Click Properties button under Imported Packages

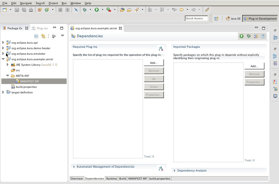(254, 82)
